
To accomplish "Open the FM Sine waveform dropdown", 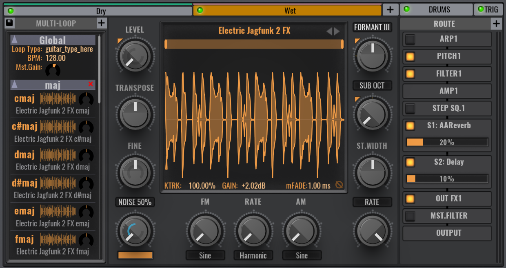I will coord(205,256).
